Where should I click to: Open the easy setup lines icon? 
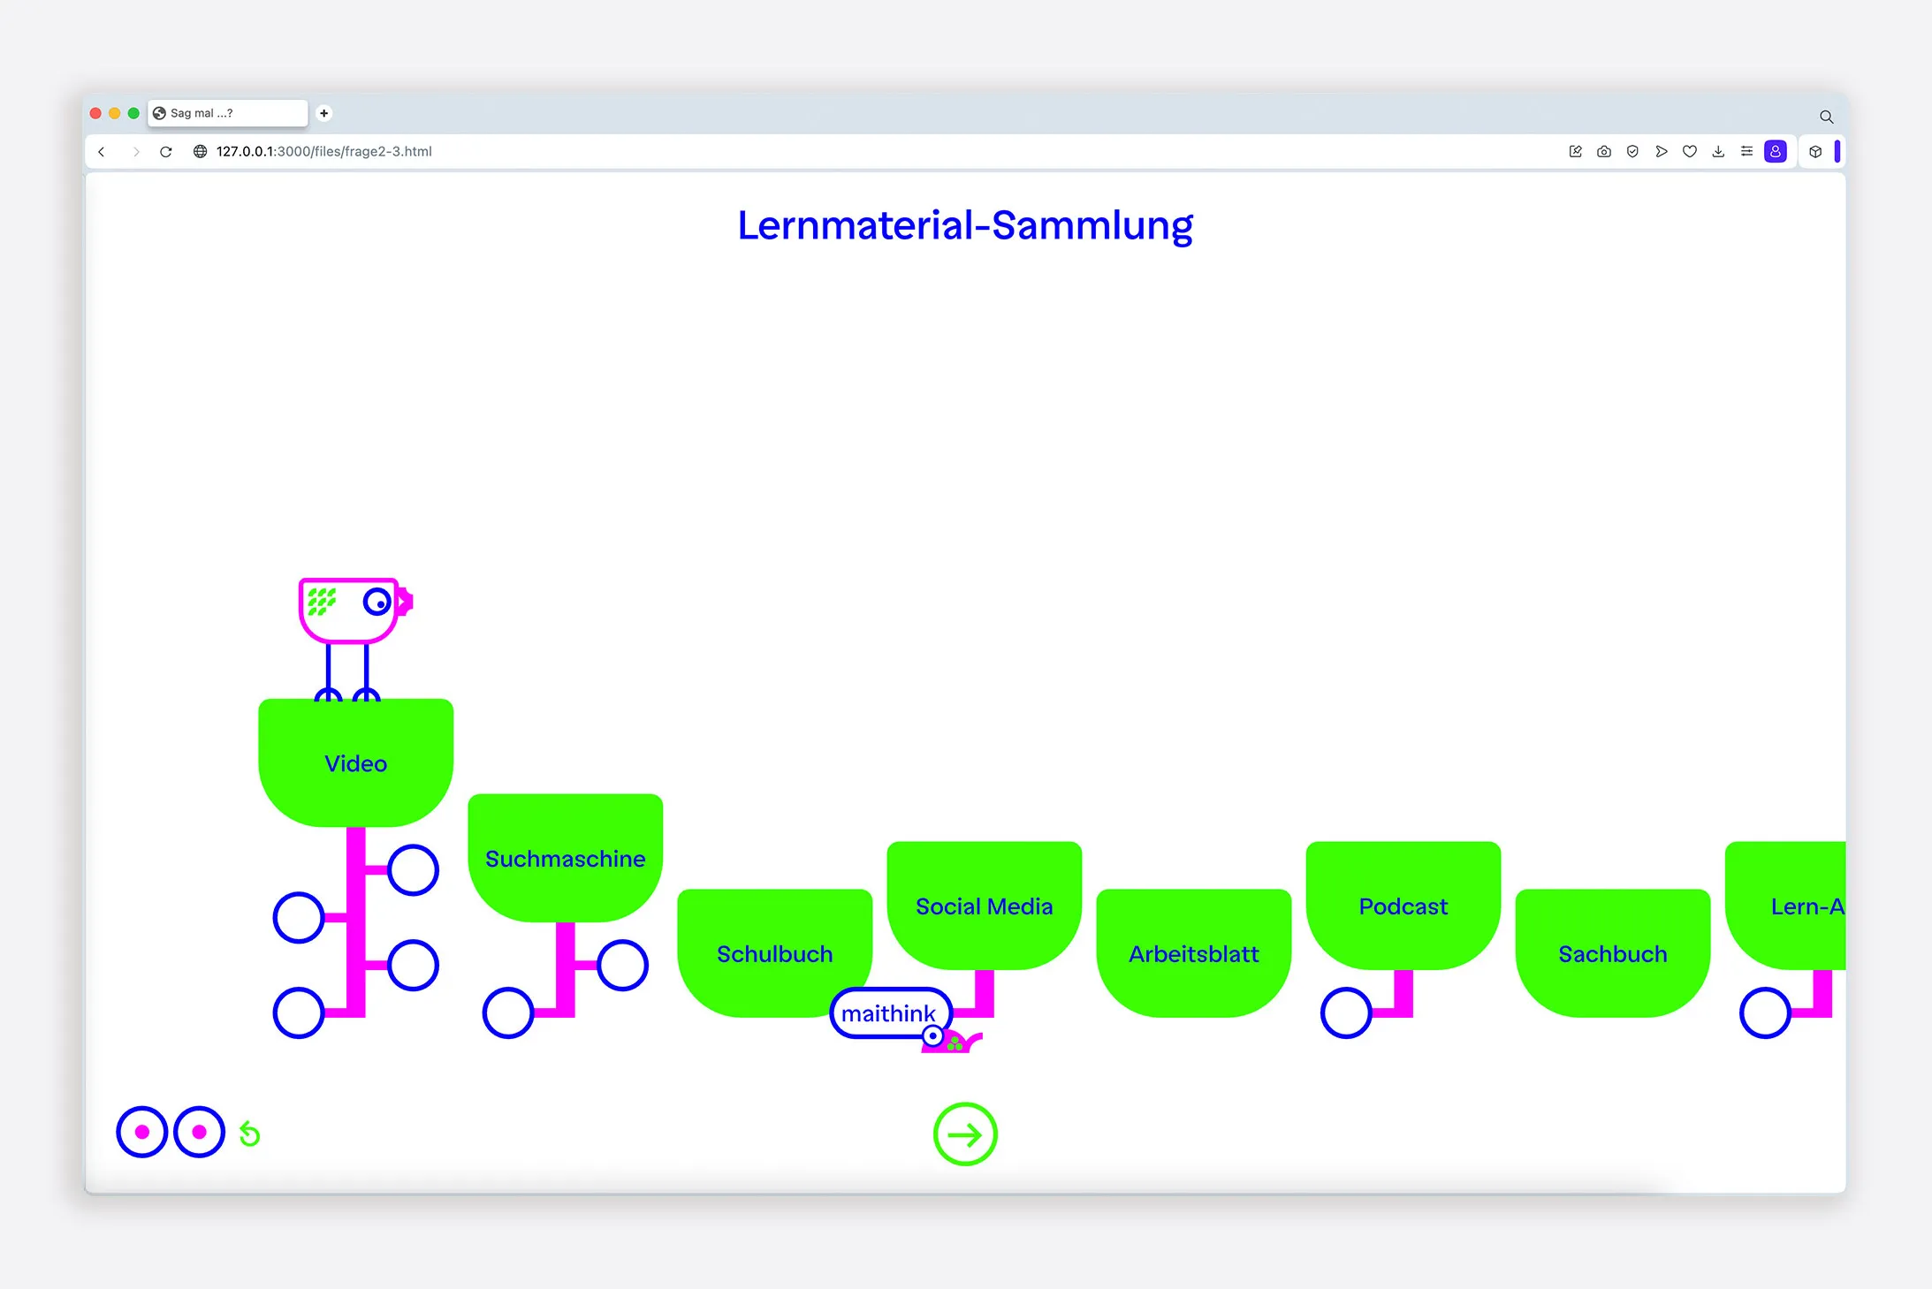1746,151
